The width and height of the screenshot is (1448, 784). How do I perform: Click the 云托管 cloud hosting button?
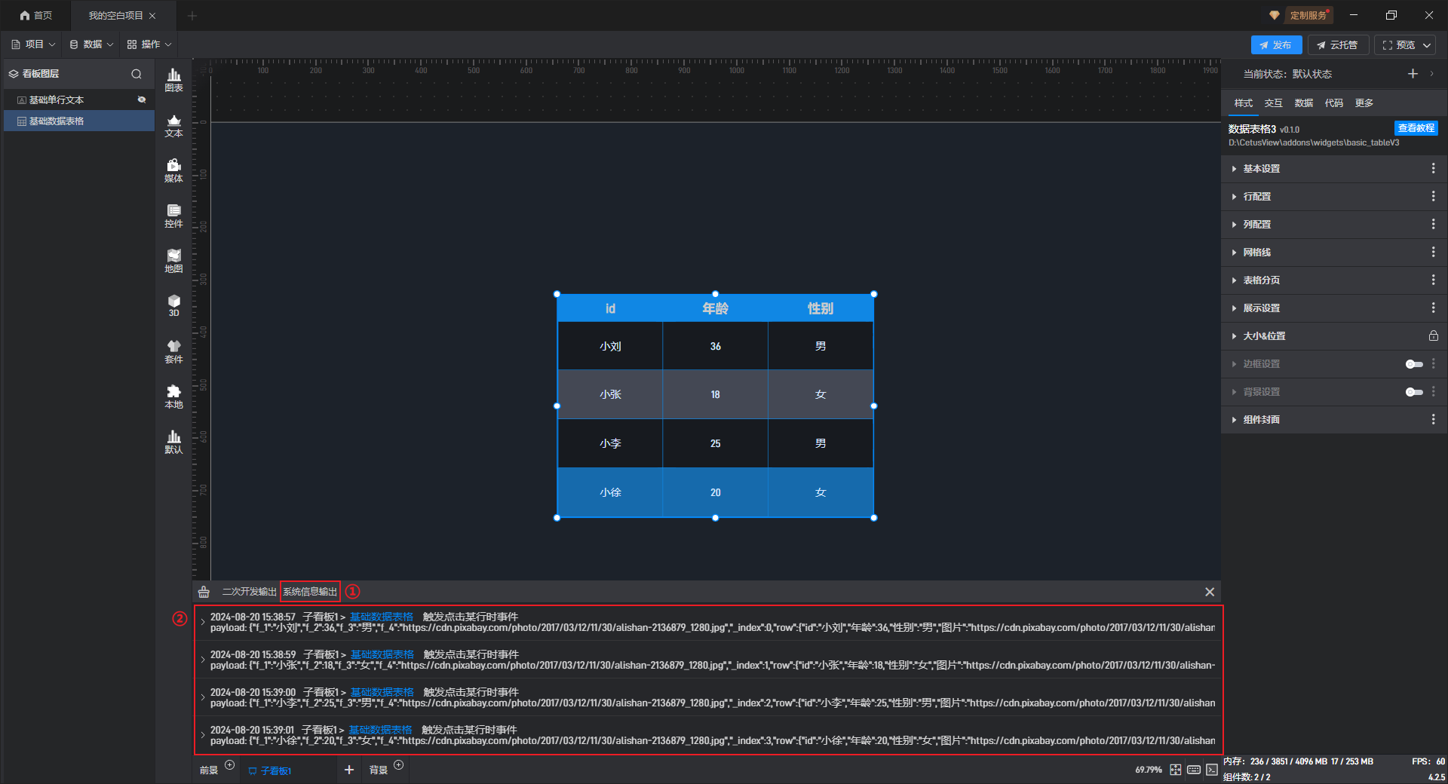(1337, 45)
